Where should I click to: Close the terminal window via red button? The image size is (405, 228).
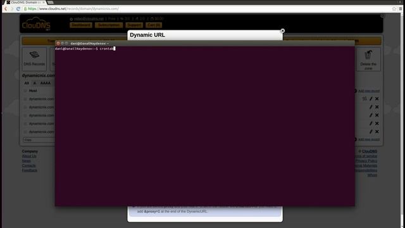[58, 44]
